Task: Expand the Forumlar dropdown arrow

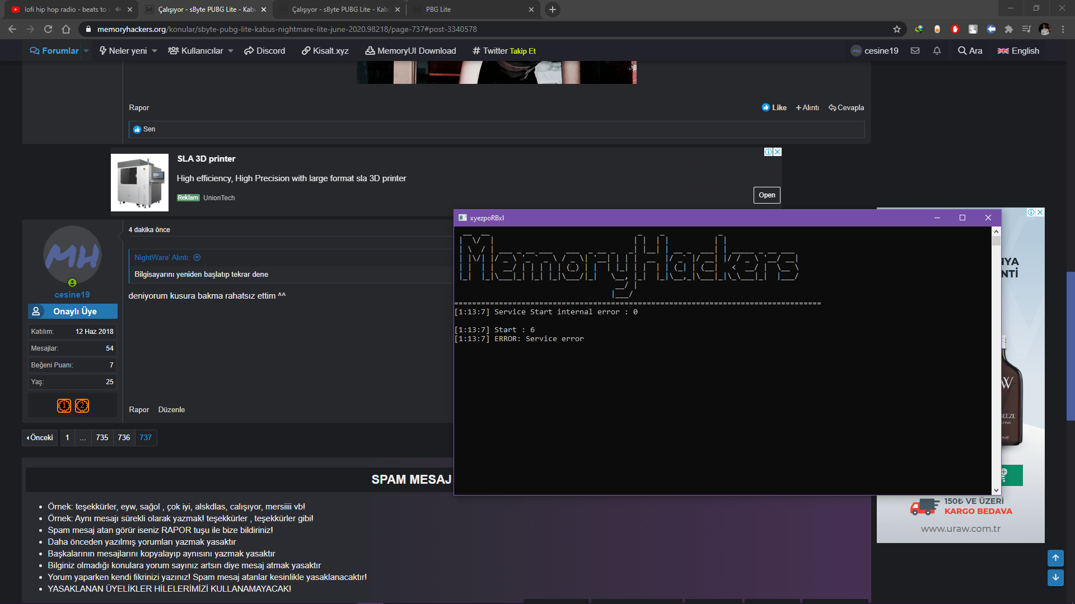Action: pos(86,51)
